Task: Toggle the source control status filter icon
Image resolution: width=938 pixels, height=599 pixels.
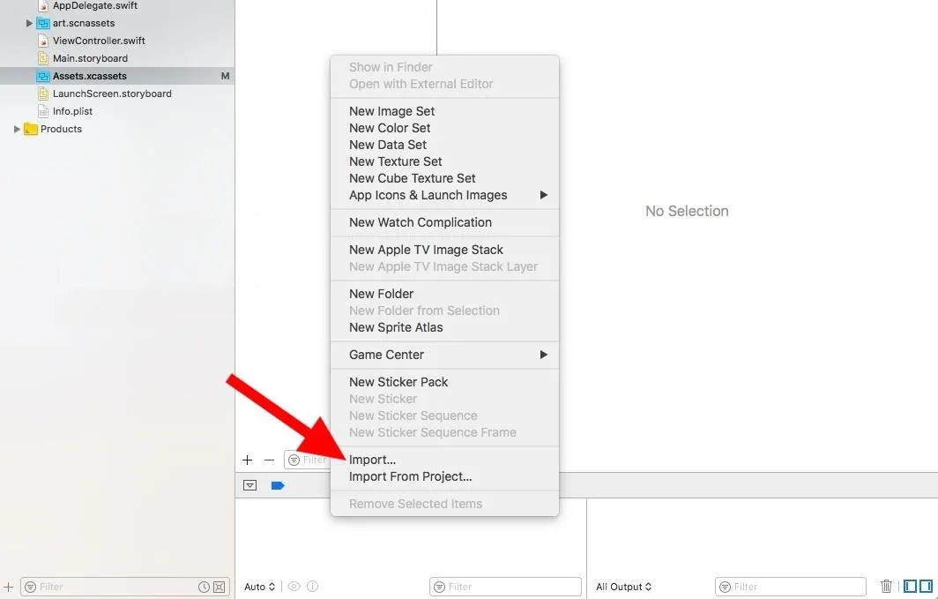Action: tap(220, 587)
